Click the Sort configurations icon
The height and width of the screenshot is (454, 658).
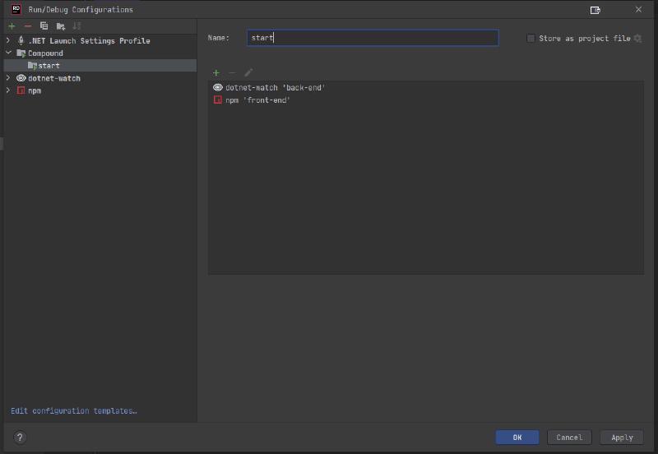coord(76,26)
